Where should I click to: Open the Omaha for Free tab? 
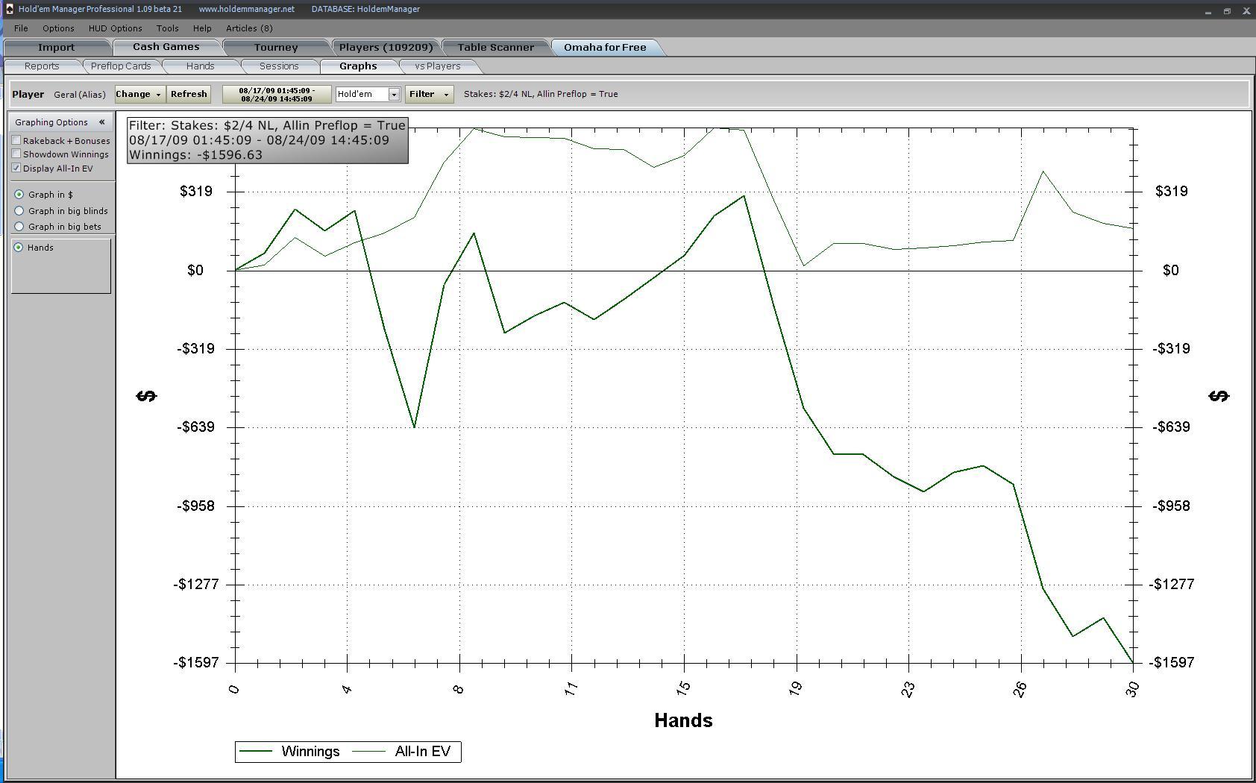(605, 47)
